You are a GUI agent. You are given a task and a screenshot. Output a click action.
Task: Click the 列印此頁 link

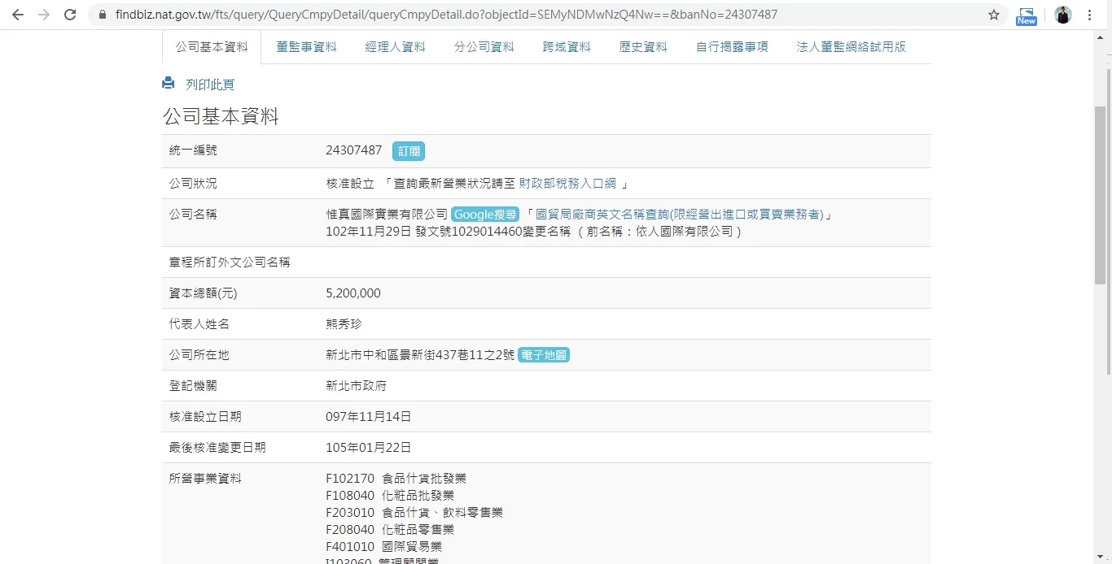click(210, 85)
